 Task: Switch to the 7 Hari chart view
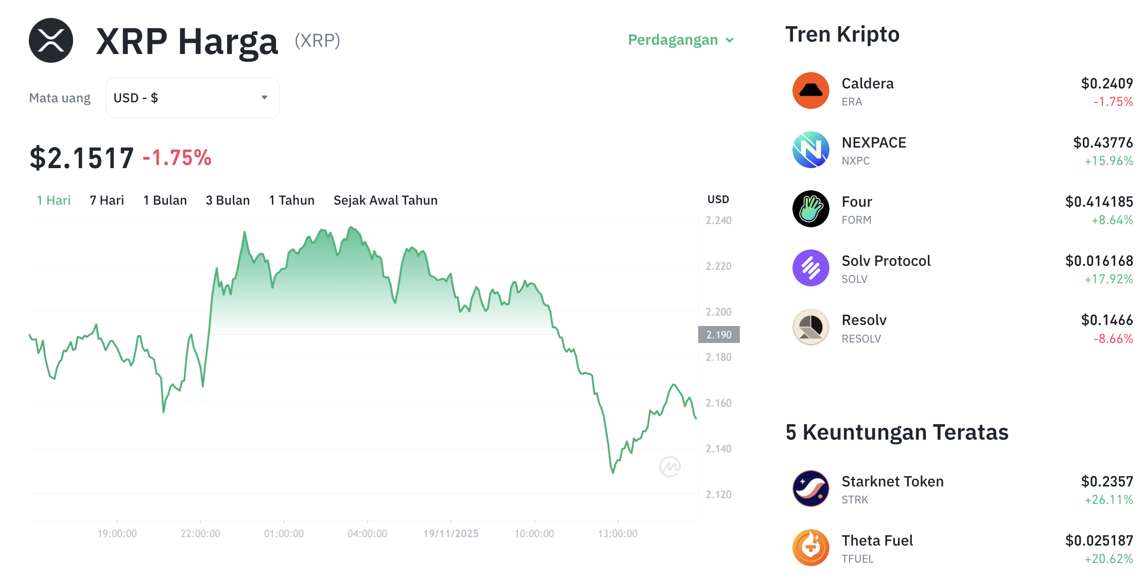click(x=106, y=200)
